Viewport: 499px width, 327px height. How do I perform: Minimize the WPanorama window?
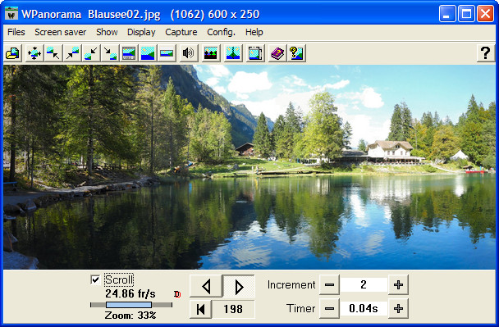447,14
